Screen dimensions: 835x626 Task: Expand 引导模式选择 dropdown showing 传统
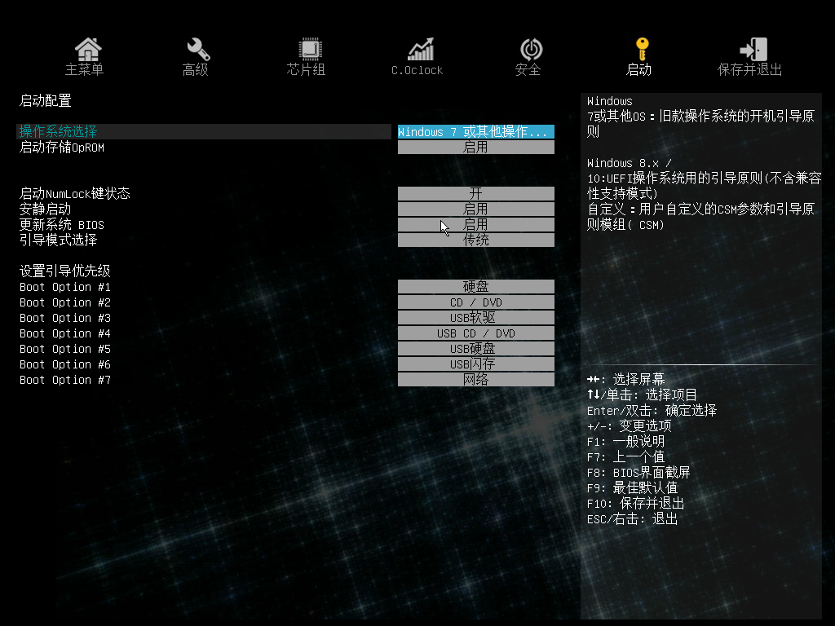(x=475, y=240)
